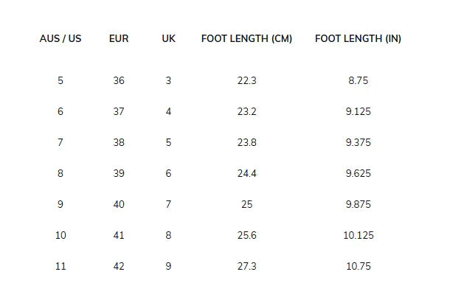Select EUR size 38 cell
The image size is (464, 294).
[119, 142]
